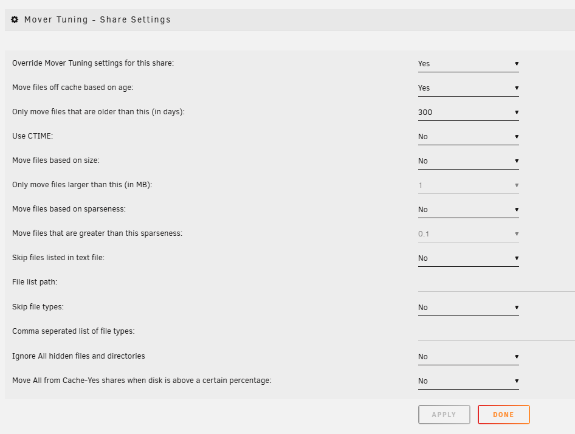Click the 'Override Mover Tuning settings for this share:' label

coord(93,63)
